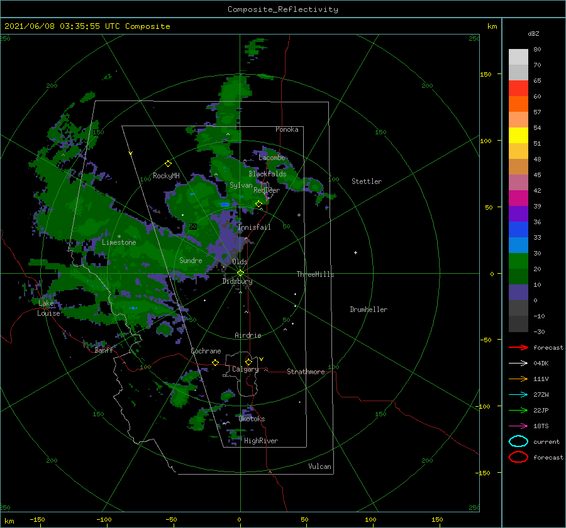Click the orange 111V arrow in legend

(x=518, y=379)
